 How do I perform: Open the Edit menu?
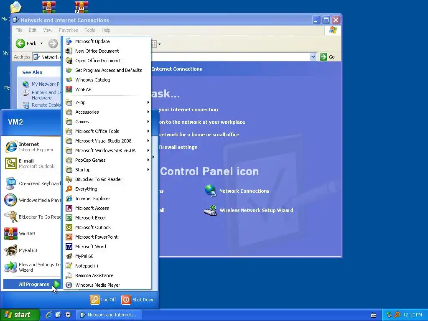pyautogui.click(x=33, y=30)
